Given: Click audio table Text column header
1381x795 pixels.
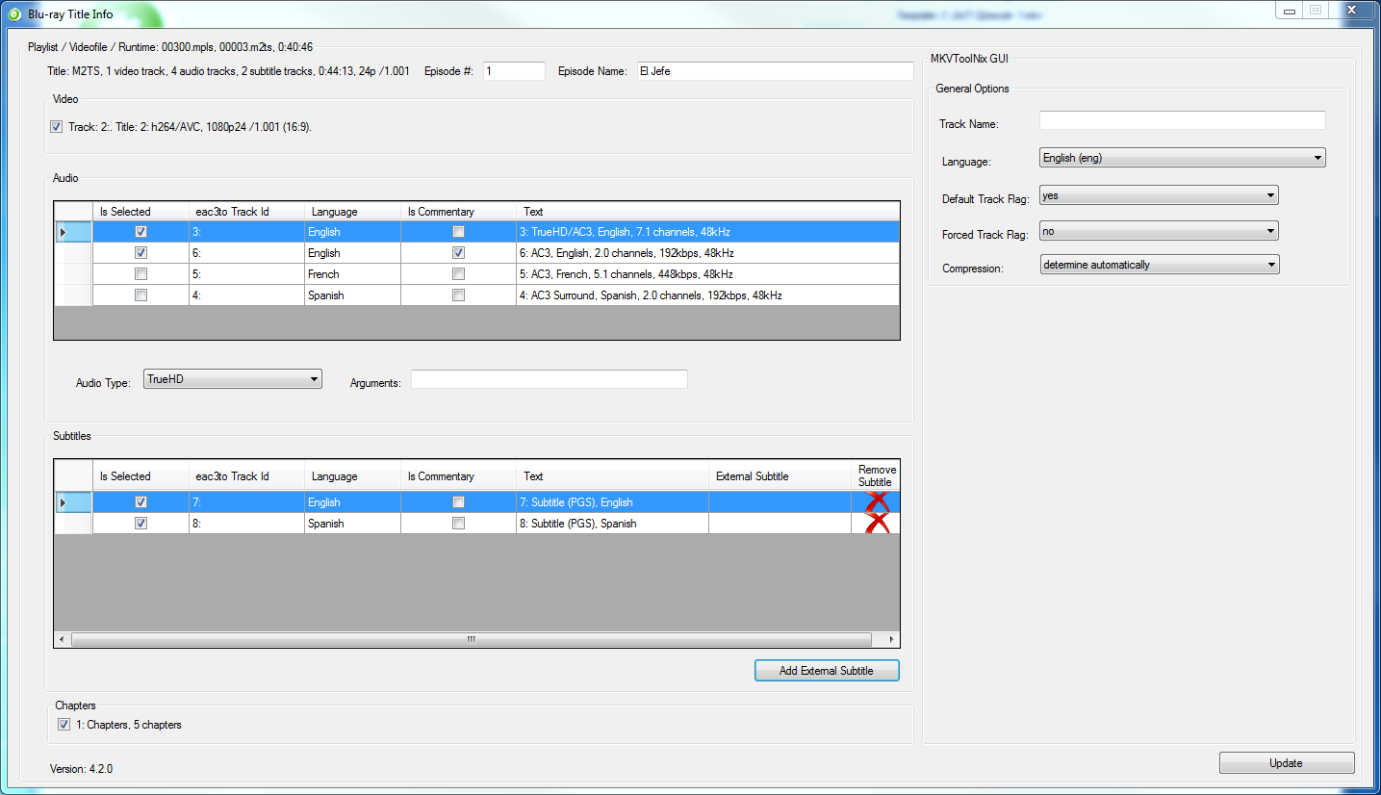Looking at the screenshot, I should [x=707, y=212].
